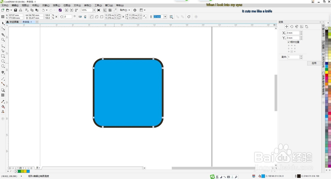Select the scalloped corner option
Image resolution: width=331 pixels, height=179 pixels.
(x=97, y=17)
